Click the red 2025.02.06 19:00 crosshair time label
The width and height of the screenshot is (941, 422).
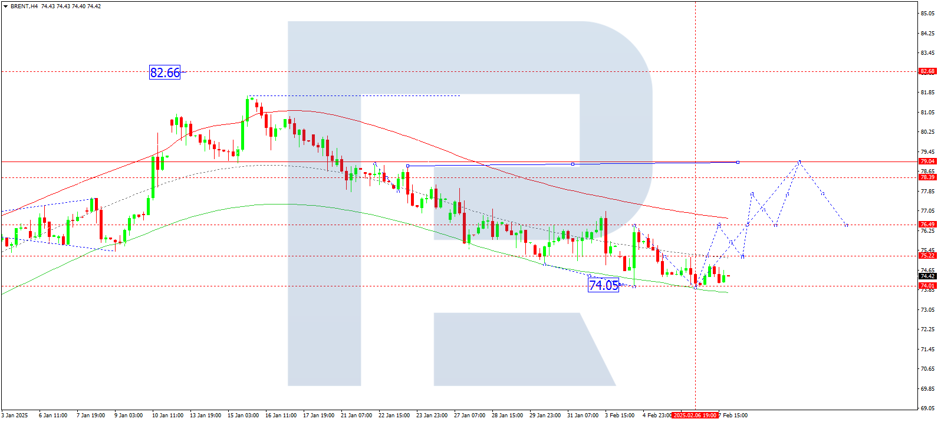click(x=696, y=416)
